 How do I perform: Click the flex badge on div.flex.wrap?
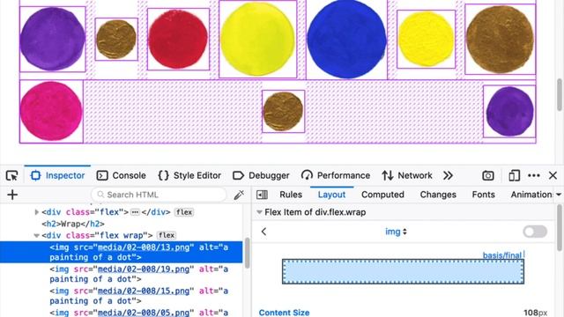(x=167, y=236)
